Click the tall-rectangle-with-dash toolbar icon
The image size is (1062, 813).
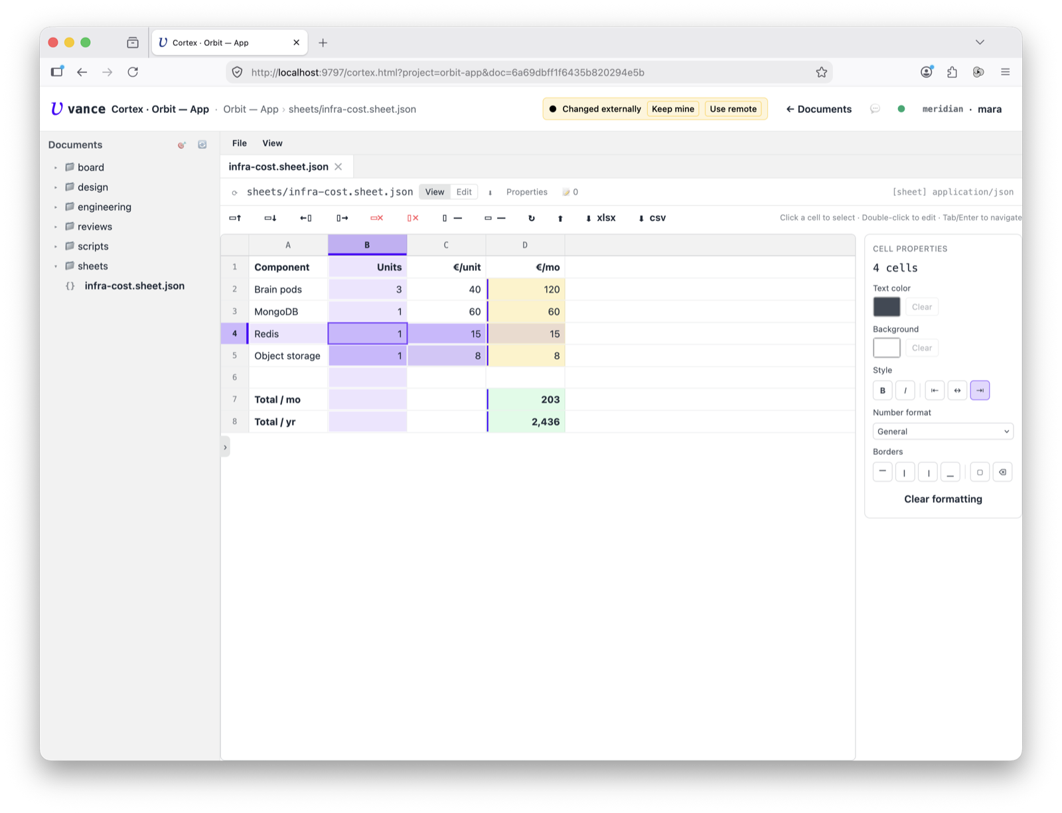[x=452, y=218]
